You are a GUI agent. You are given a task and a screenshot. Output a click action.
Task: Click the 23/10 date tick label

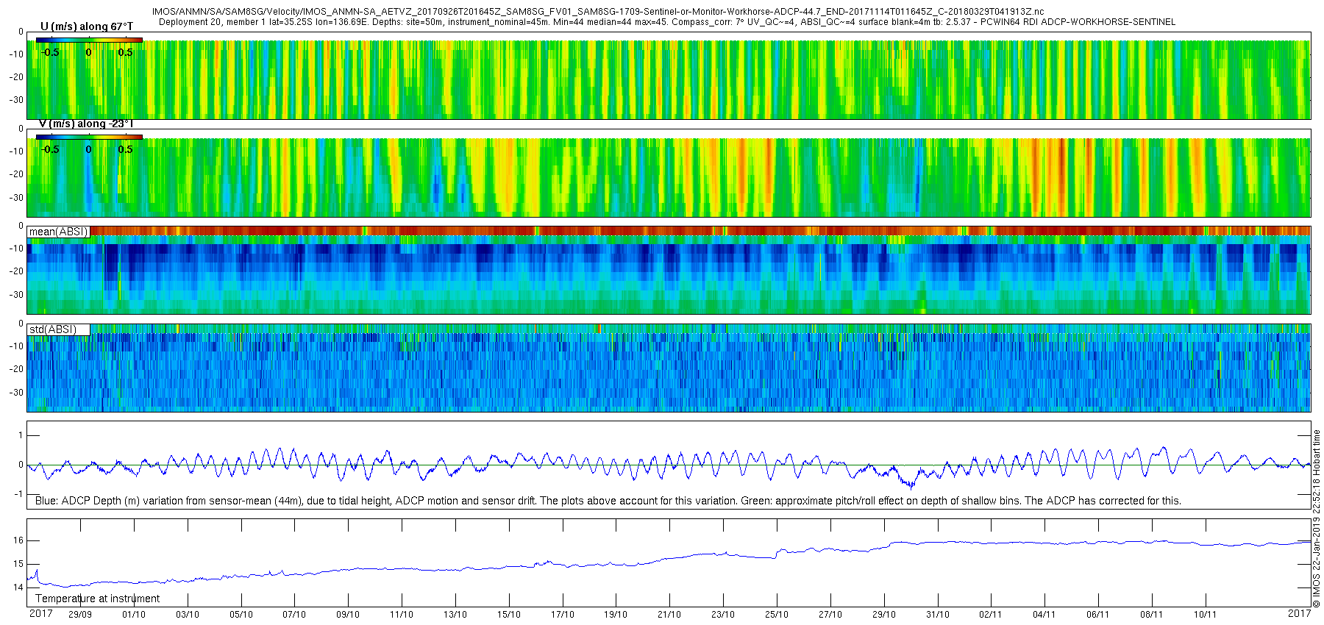722,615
